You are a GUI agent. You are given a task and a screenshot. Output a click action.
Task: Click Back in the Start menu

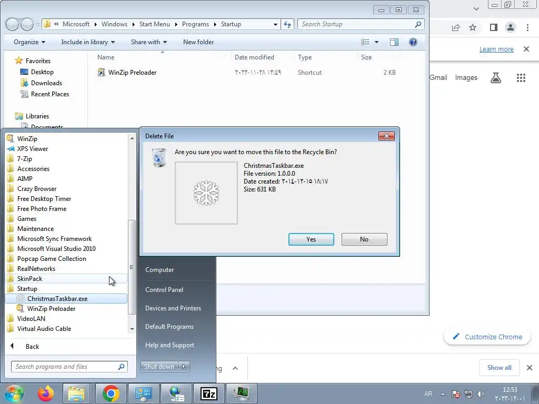32,346
